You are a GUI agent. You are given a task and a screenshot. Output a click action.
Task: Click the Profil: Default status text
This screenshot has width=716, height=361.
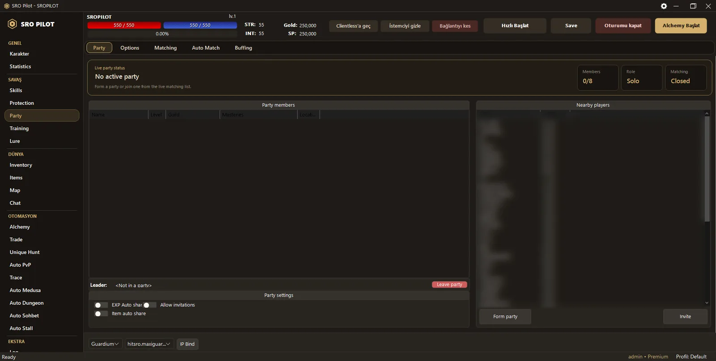click(691, 357)
